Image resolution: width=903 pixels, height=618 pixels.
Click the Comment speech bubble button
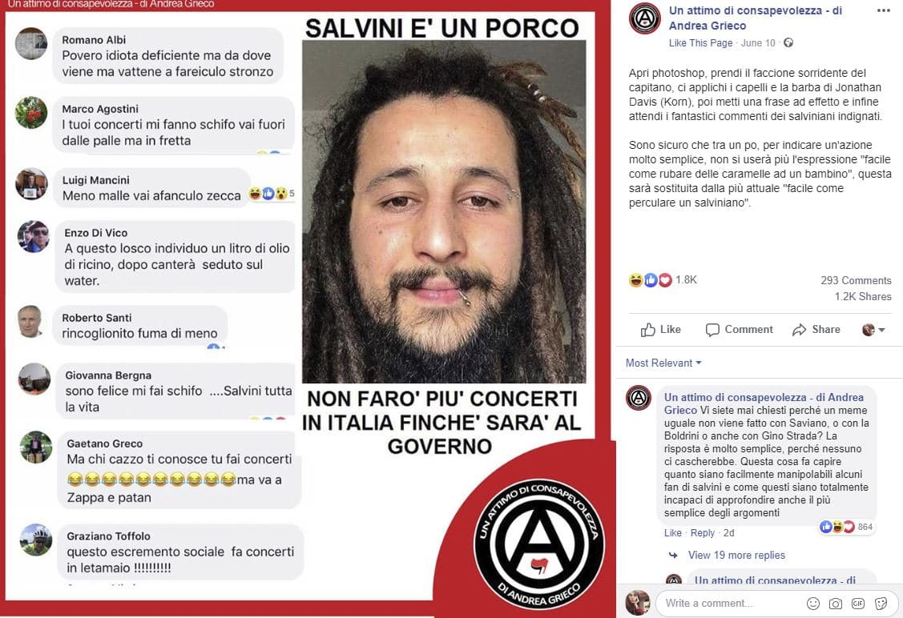pos(740,330)
